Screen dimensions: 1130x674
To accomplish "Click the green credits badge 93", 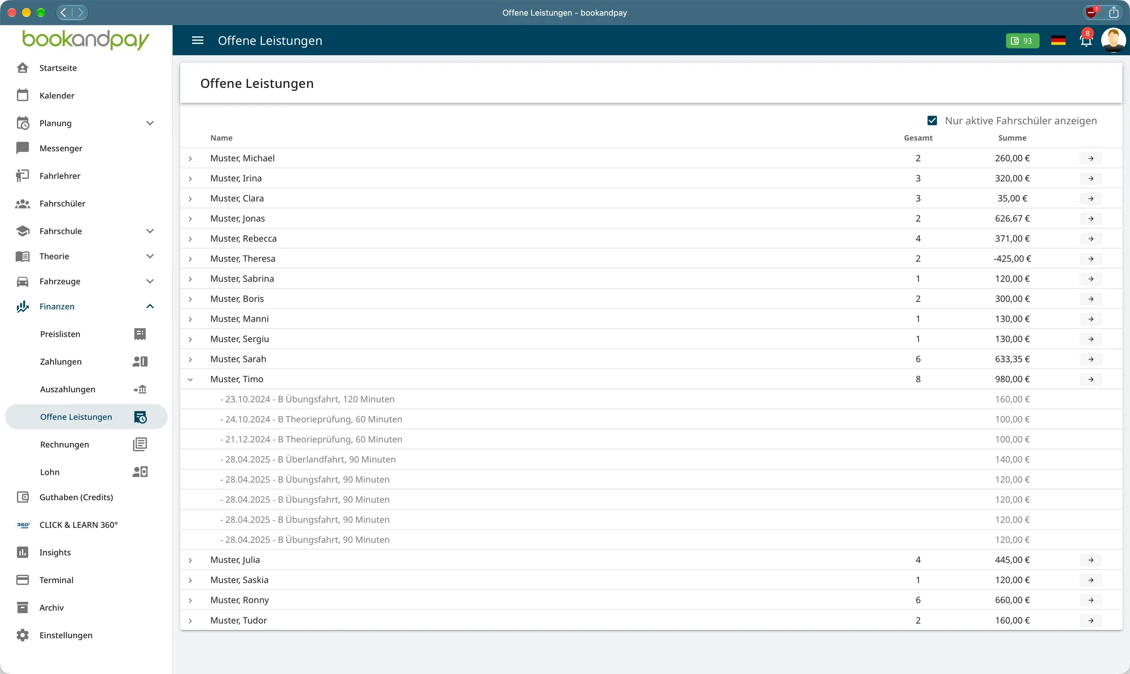I will 1022,41.
